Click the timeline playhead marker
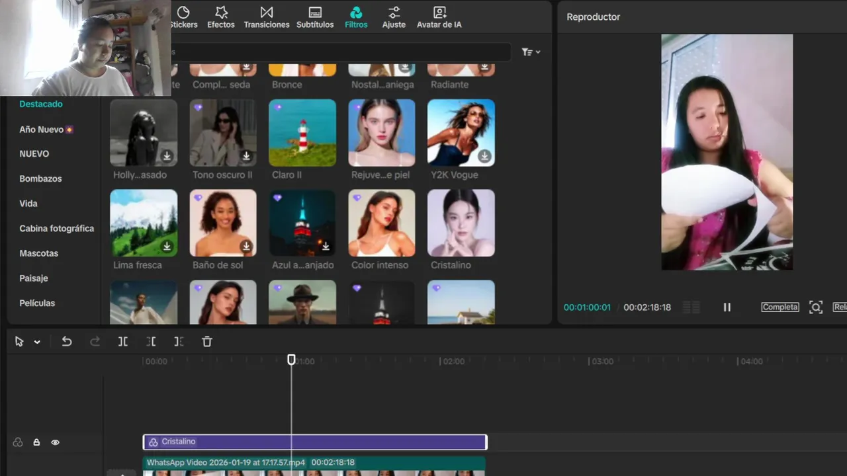The width and height of the screenshot is (847, 476). pyautogui.click(x=291, y=360)
